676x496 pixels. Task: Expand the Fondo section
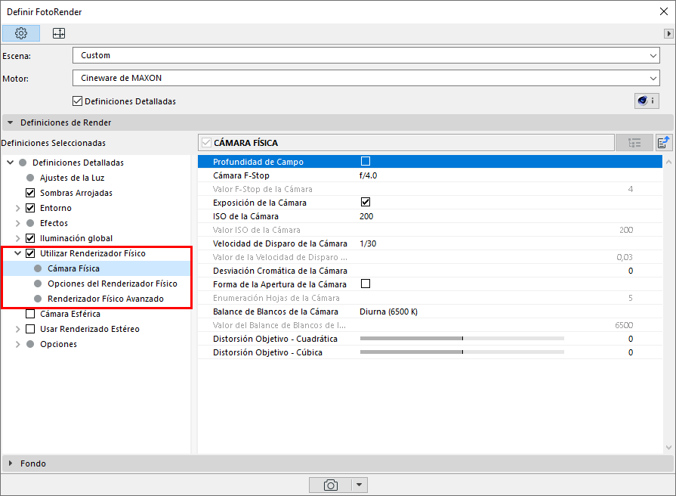point(11,463)
